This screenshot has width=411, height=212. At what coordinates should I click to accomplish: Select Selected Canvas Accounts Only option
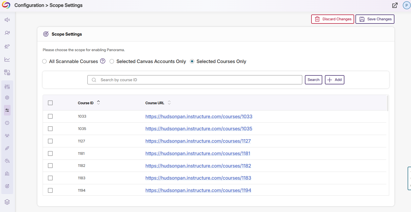pos(112,61)
